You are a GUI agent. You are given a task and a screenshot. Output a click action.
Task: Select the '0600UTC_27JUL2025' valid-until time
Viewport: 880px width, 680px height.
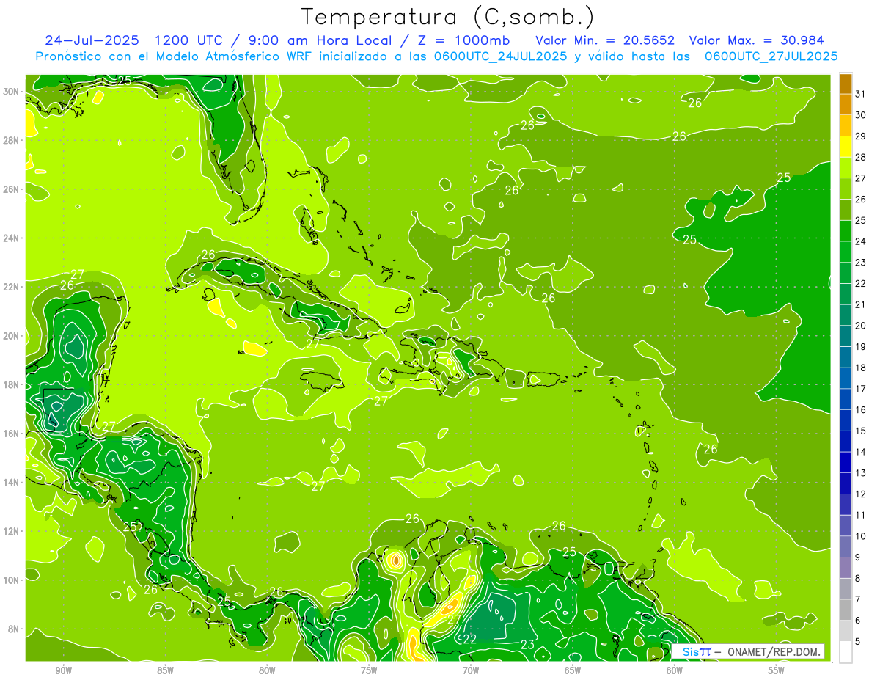771,56
